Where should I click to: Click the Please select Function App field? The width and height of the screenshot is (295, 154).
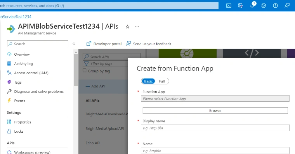point(215,99)
